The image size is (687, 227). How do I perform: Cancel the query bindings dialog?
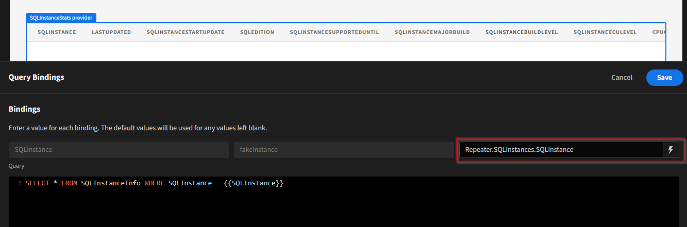[622, 77]
